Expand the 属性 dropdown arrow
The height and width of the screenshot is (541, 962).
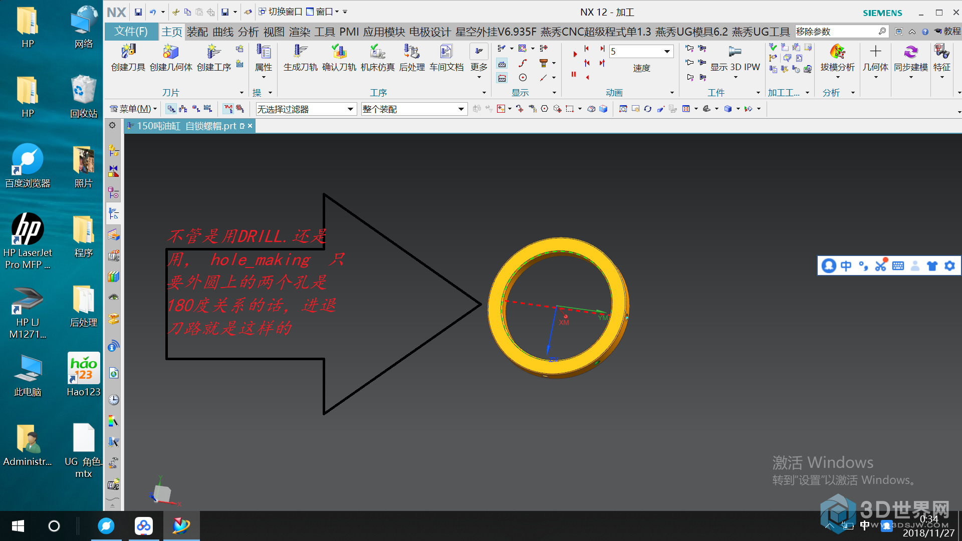[x=264, y=78]
